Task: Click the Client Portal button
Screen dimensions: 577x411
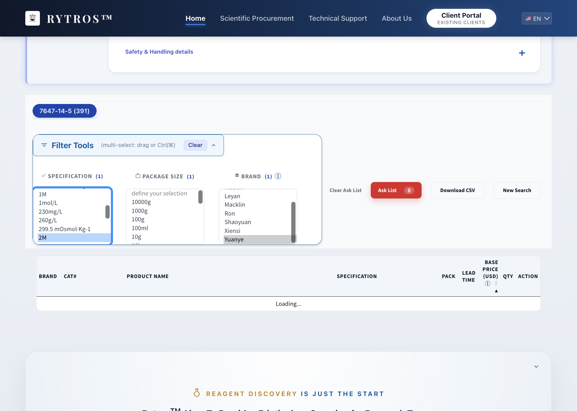Action: (x=461, y=18)
